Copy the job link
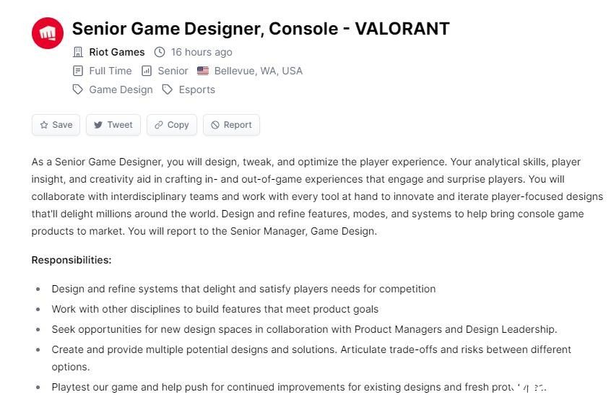The width and height of the screenshot is (611, 405). pyautogui.click(x=172, y=125)
